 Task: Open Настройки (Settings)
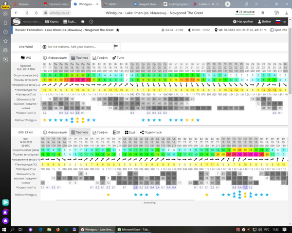(x=242, y=21)
